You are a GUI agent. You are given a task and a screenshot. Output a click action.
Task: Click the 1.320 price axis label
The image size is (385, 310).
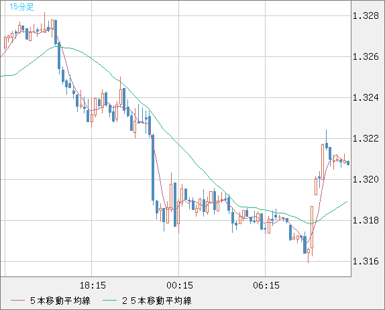366,180
